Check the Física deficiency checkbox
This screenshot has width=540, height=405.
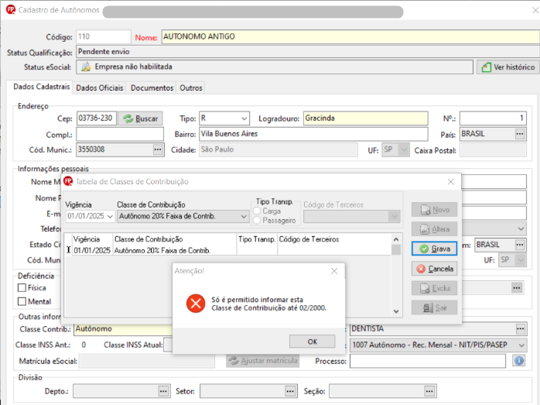tap(22, 287)
